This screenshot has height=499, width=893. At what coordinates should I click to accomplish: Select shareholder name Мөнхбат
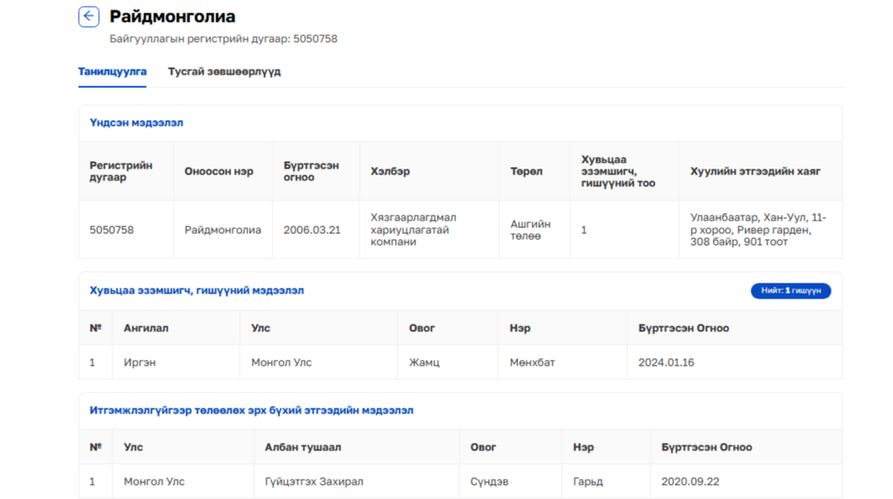[532, 363]
